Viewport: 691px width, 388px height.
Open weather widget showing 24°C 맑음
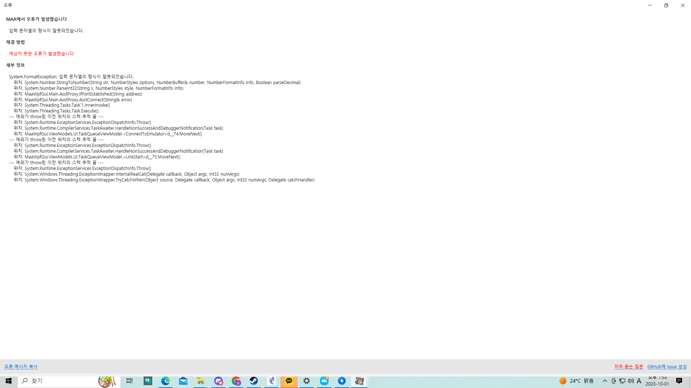[577, 381]
